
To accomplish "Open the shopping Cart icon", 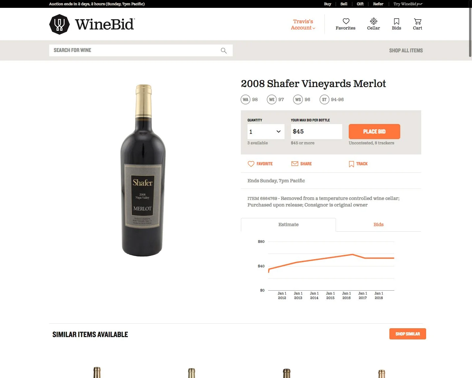I will (x=418, y=22).
